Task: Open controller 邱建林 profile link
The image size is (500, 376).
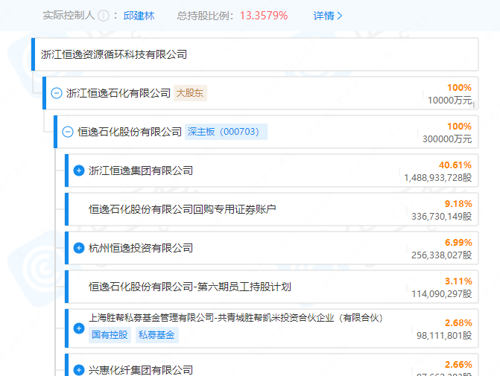Action: tap(139, 16)
